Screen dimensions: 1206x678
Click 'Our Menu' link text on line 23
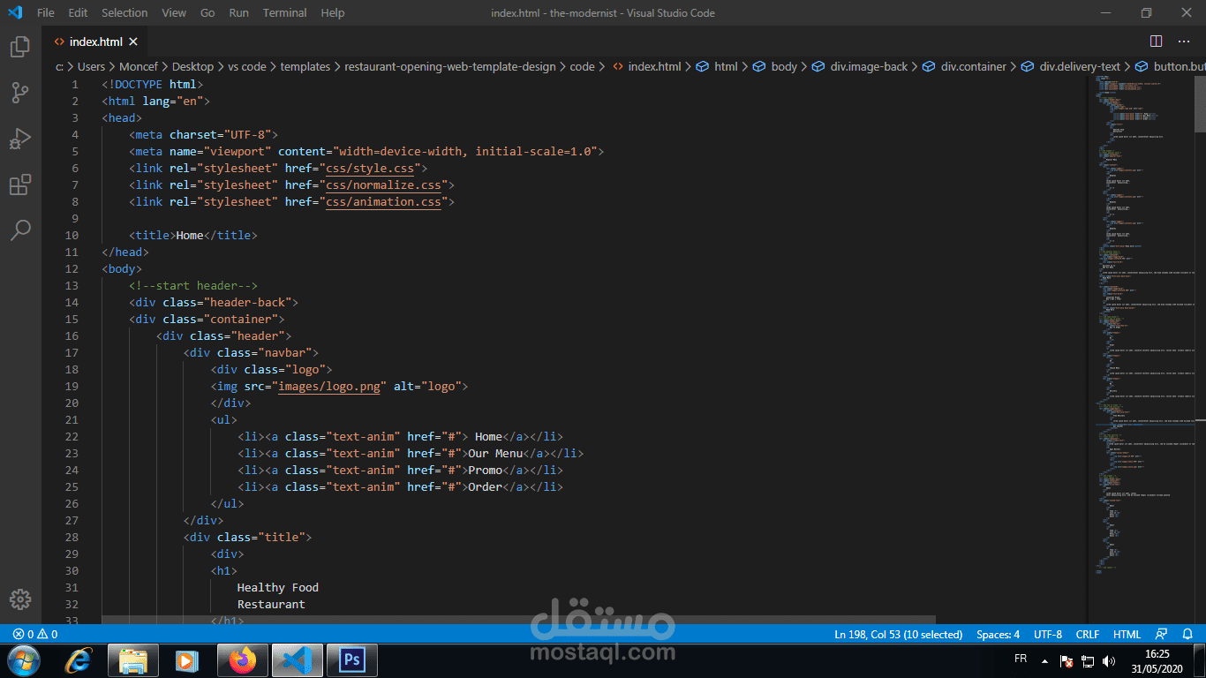(495, 453)
